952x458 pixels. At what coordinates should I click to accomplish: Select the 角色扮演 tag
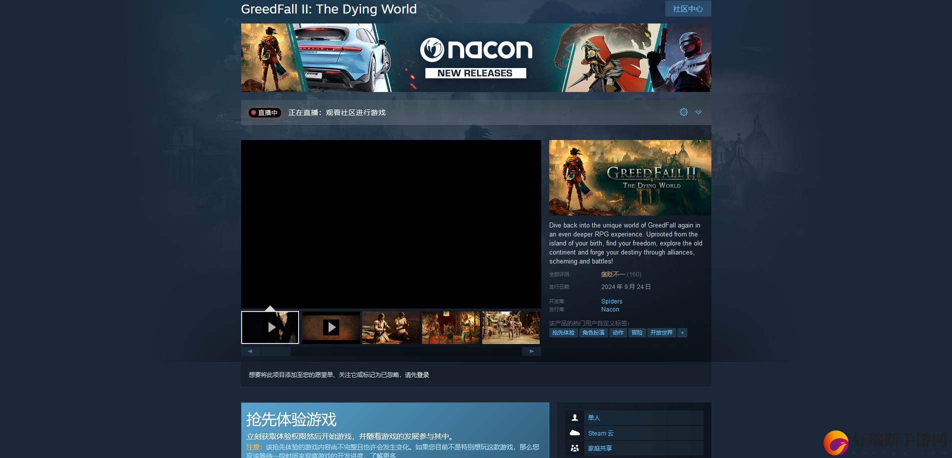(x=593, y=332)
